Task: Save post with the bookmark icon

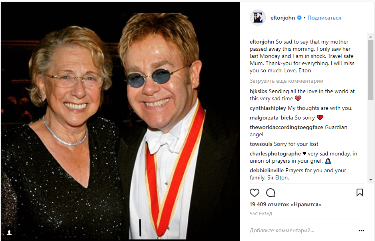Action: [360, 193]
